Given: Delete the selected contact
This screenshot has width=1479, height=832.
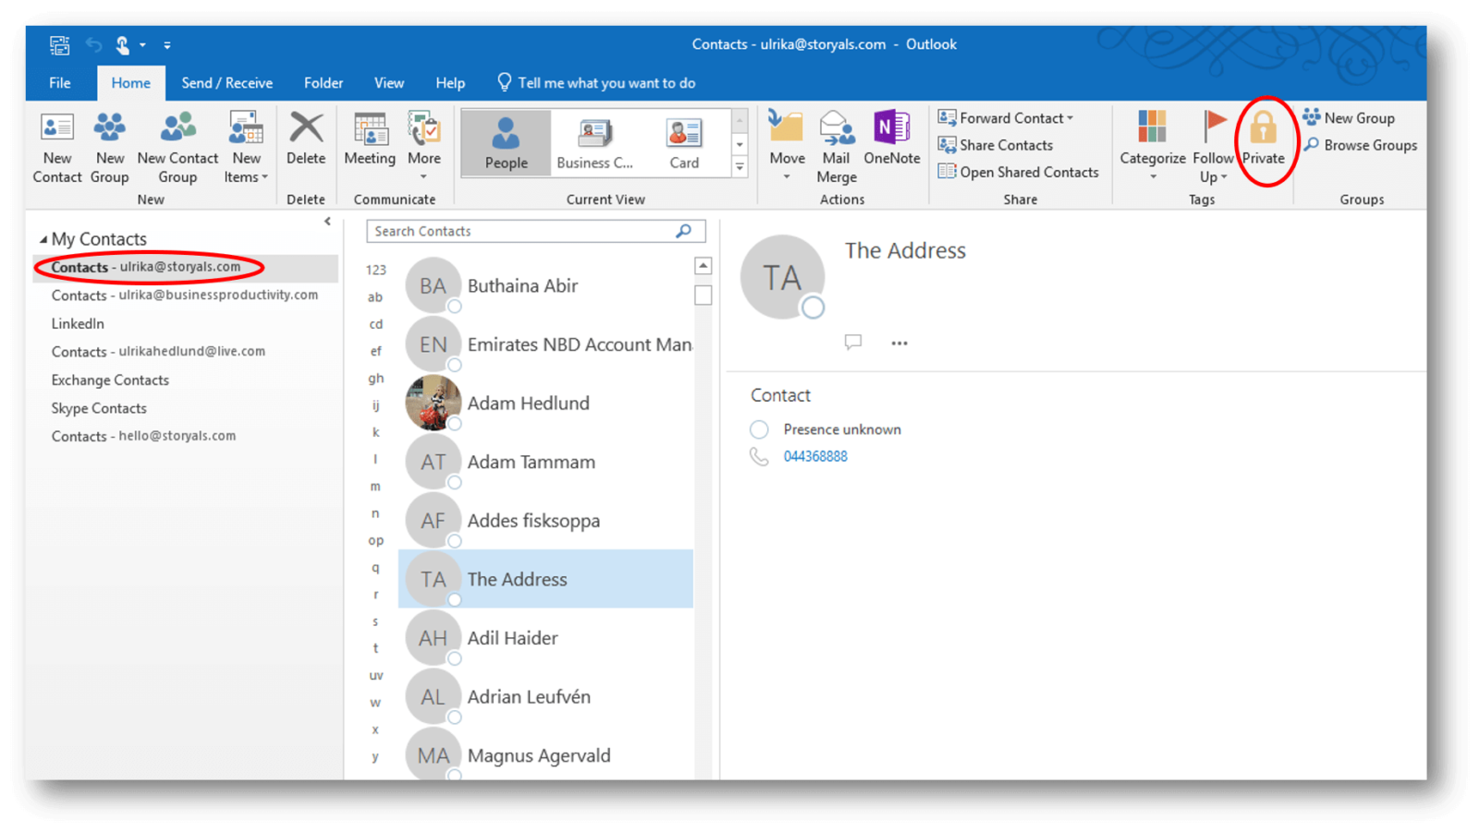Looking at the screenshot, I should pyautogui.click(x=305, y=139).
